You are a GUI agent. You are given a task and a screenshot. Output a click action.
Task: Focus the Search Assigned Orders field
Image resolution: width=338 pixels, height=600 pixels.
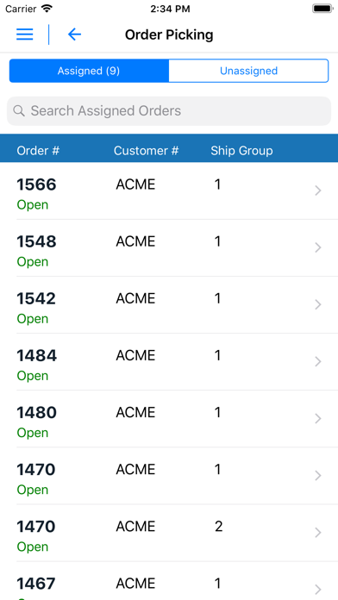tap(169, 111)
